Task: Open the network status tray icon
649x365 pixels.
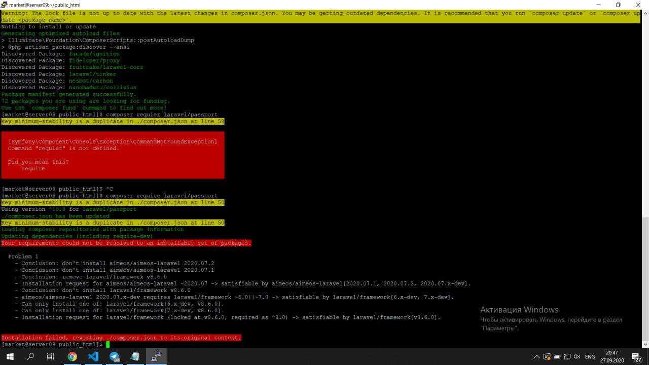Action: [x=567, y=357]
